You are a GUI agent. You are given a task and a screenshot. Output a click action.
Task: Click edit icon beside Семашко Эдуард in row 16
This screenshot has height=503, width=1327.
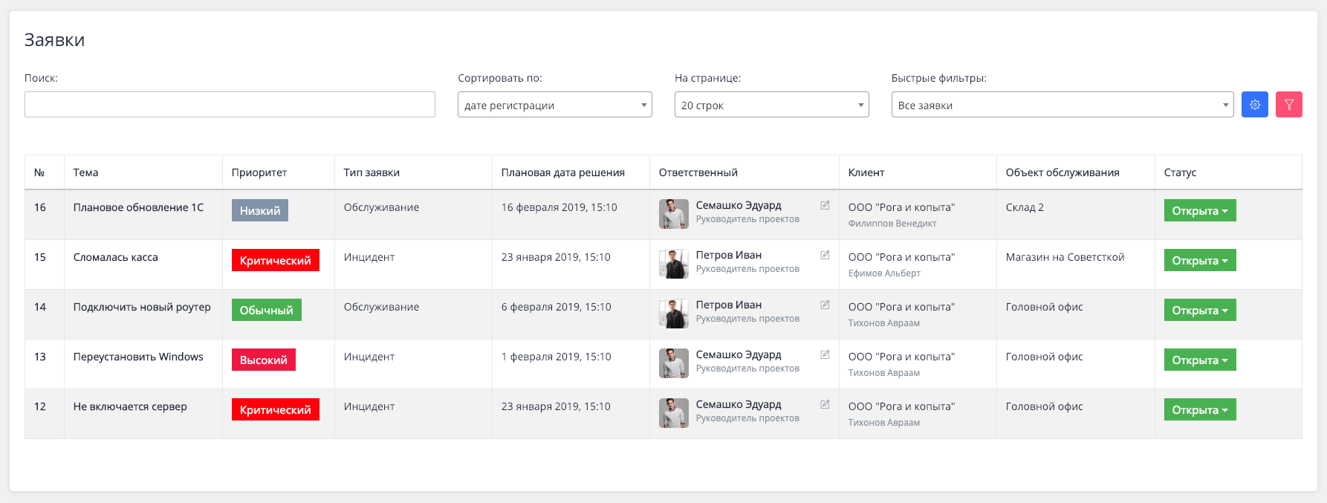tap(825, 206)
